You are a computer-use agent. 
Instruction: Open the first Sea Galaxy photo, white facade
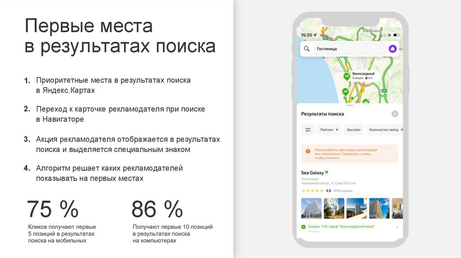point(312,209)
